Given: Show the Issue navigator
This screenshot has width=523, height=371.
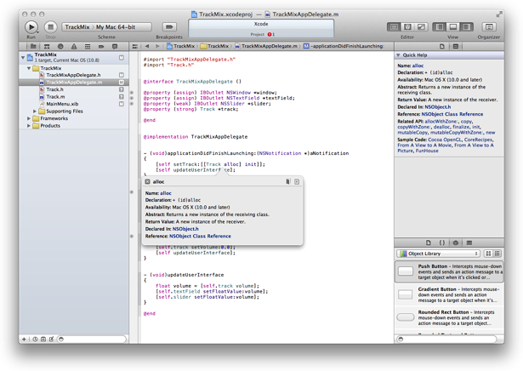Looking at the screenshot, I should pos(74,46).
